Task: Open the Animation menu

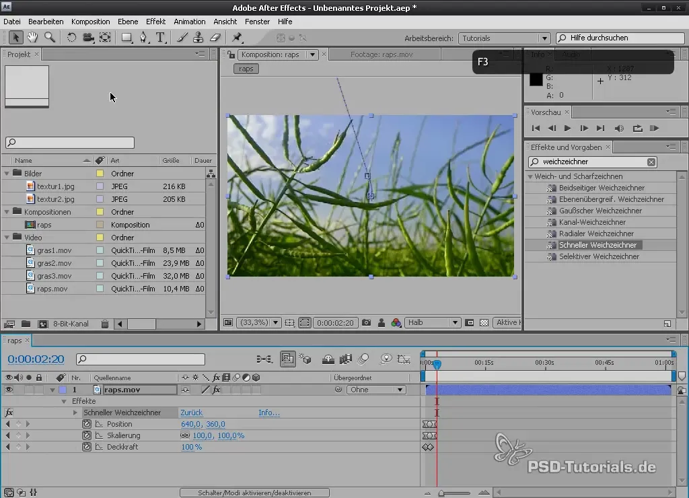Action: (x=189, y=22)
